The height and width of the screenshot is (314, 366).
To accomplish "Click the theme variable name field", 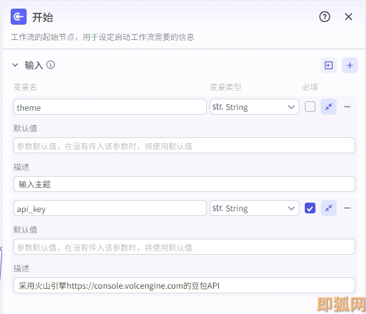I will (110, 107).
